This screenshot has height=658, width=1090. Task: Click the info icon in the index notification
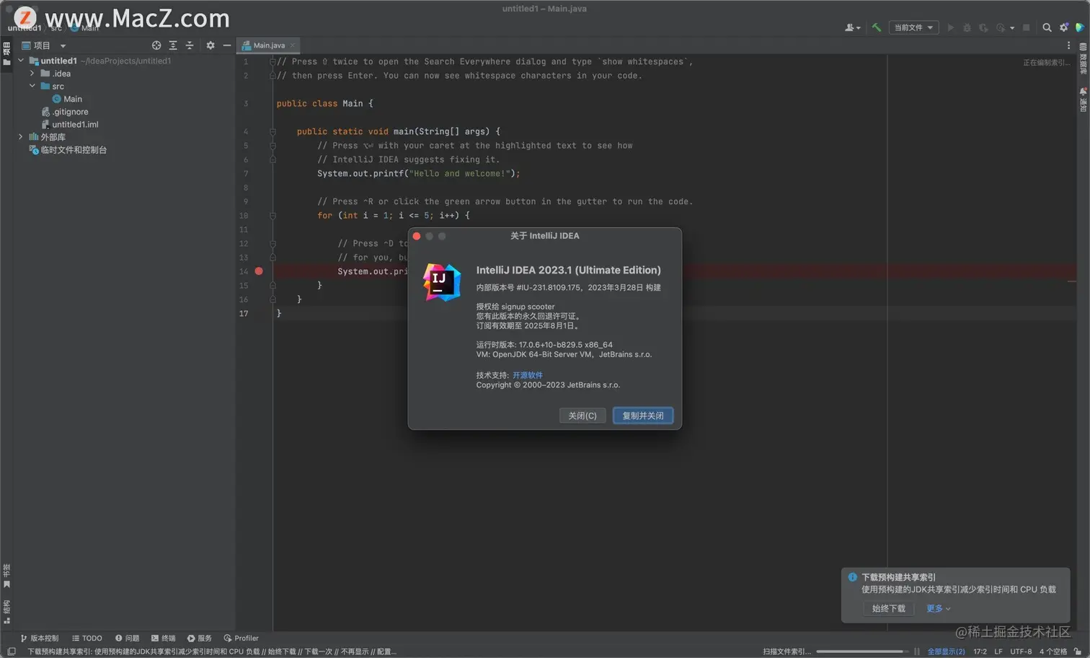click(853, 577)
